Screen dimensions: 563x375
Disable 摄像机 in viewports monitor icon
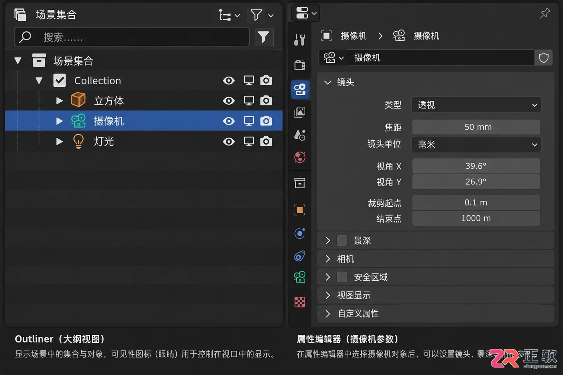249,121
